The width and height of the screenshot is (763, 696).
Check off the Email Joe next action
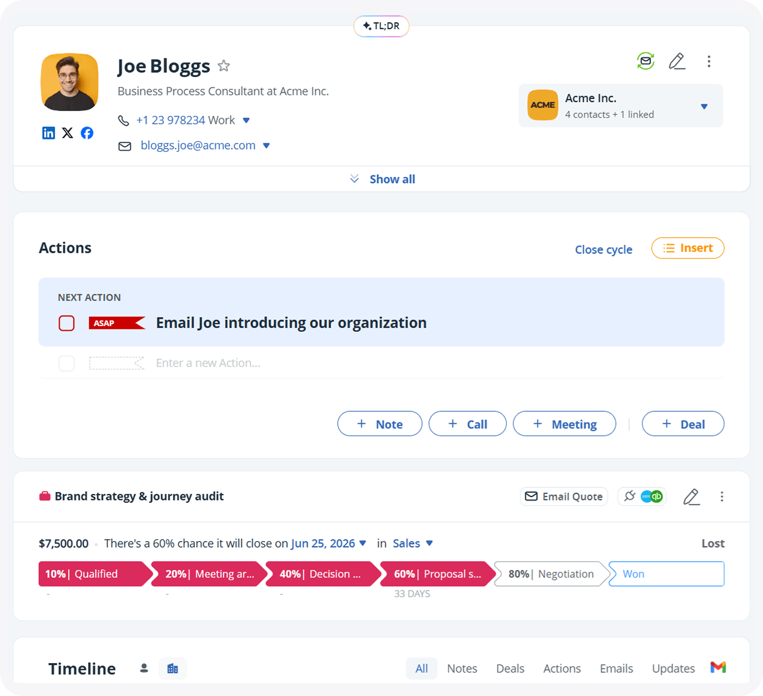[67, 323]
